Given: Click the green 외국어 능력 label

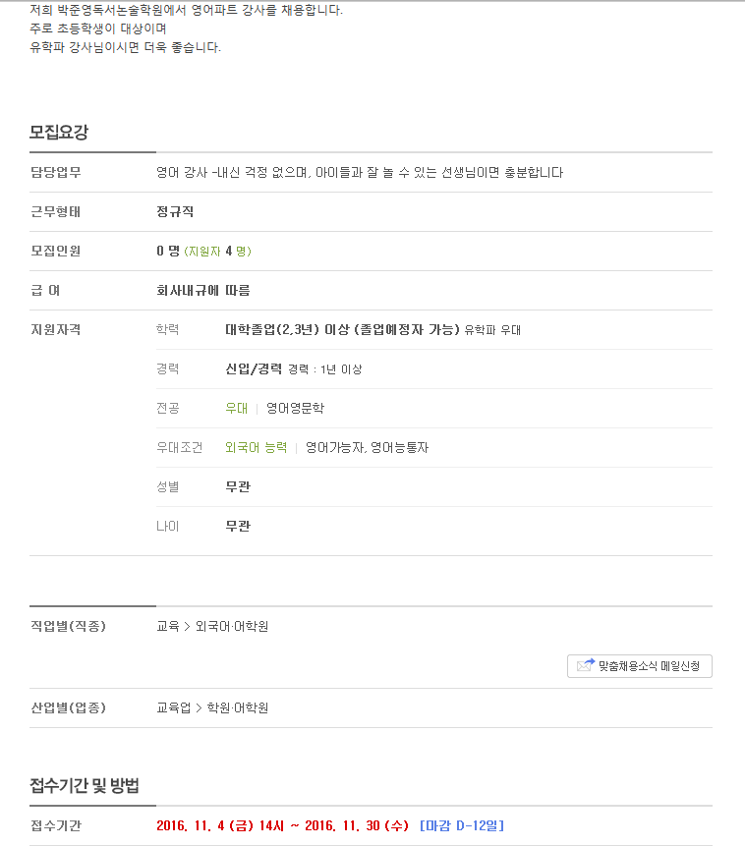Looking at the screenshot, I should (x=257, y=448).
